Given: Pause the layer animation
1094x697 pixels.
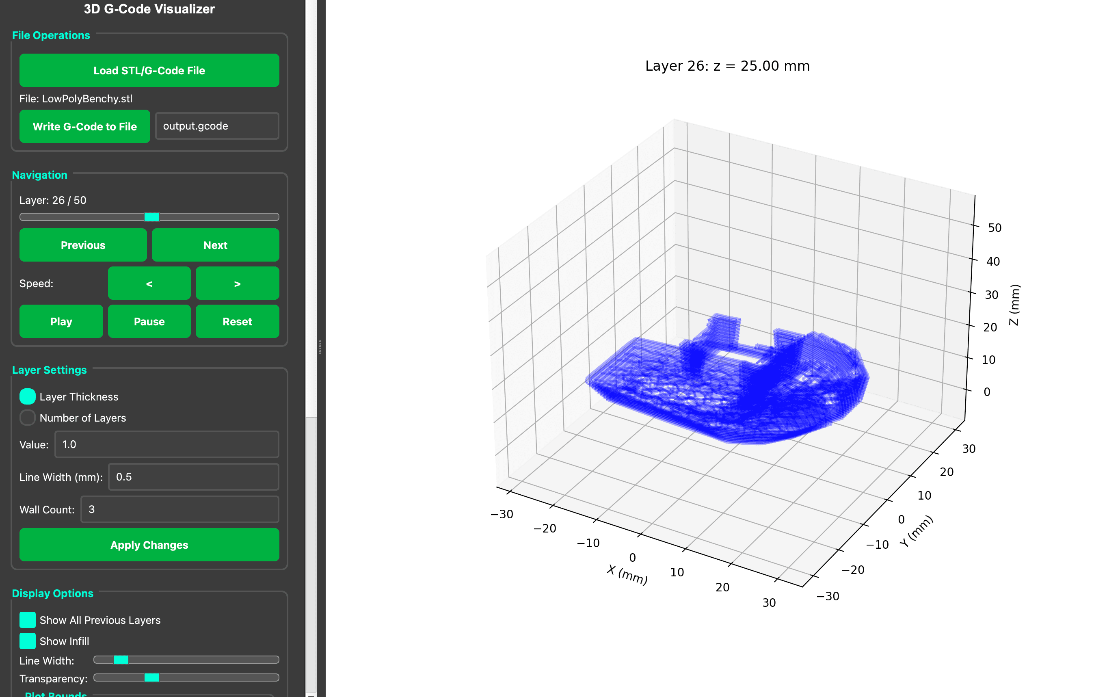Looking at the screenshot, I should [149, 321].
